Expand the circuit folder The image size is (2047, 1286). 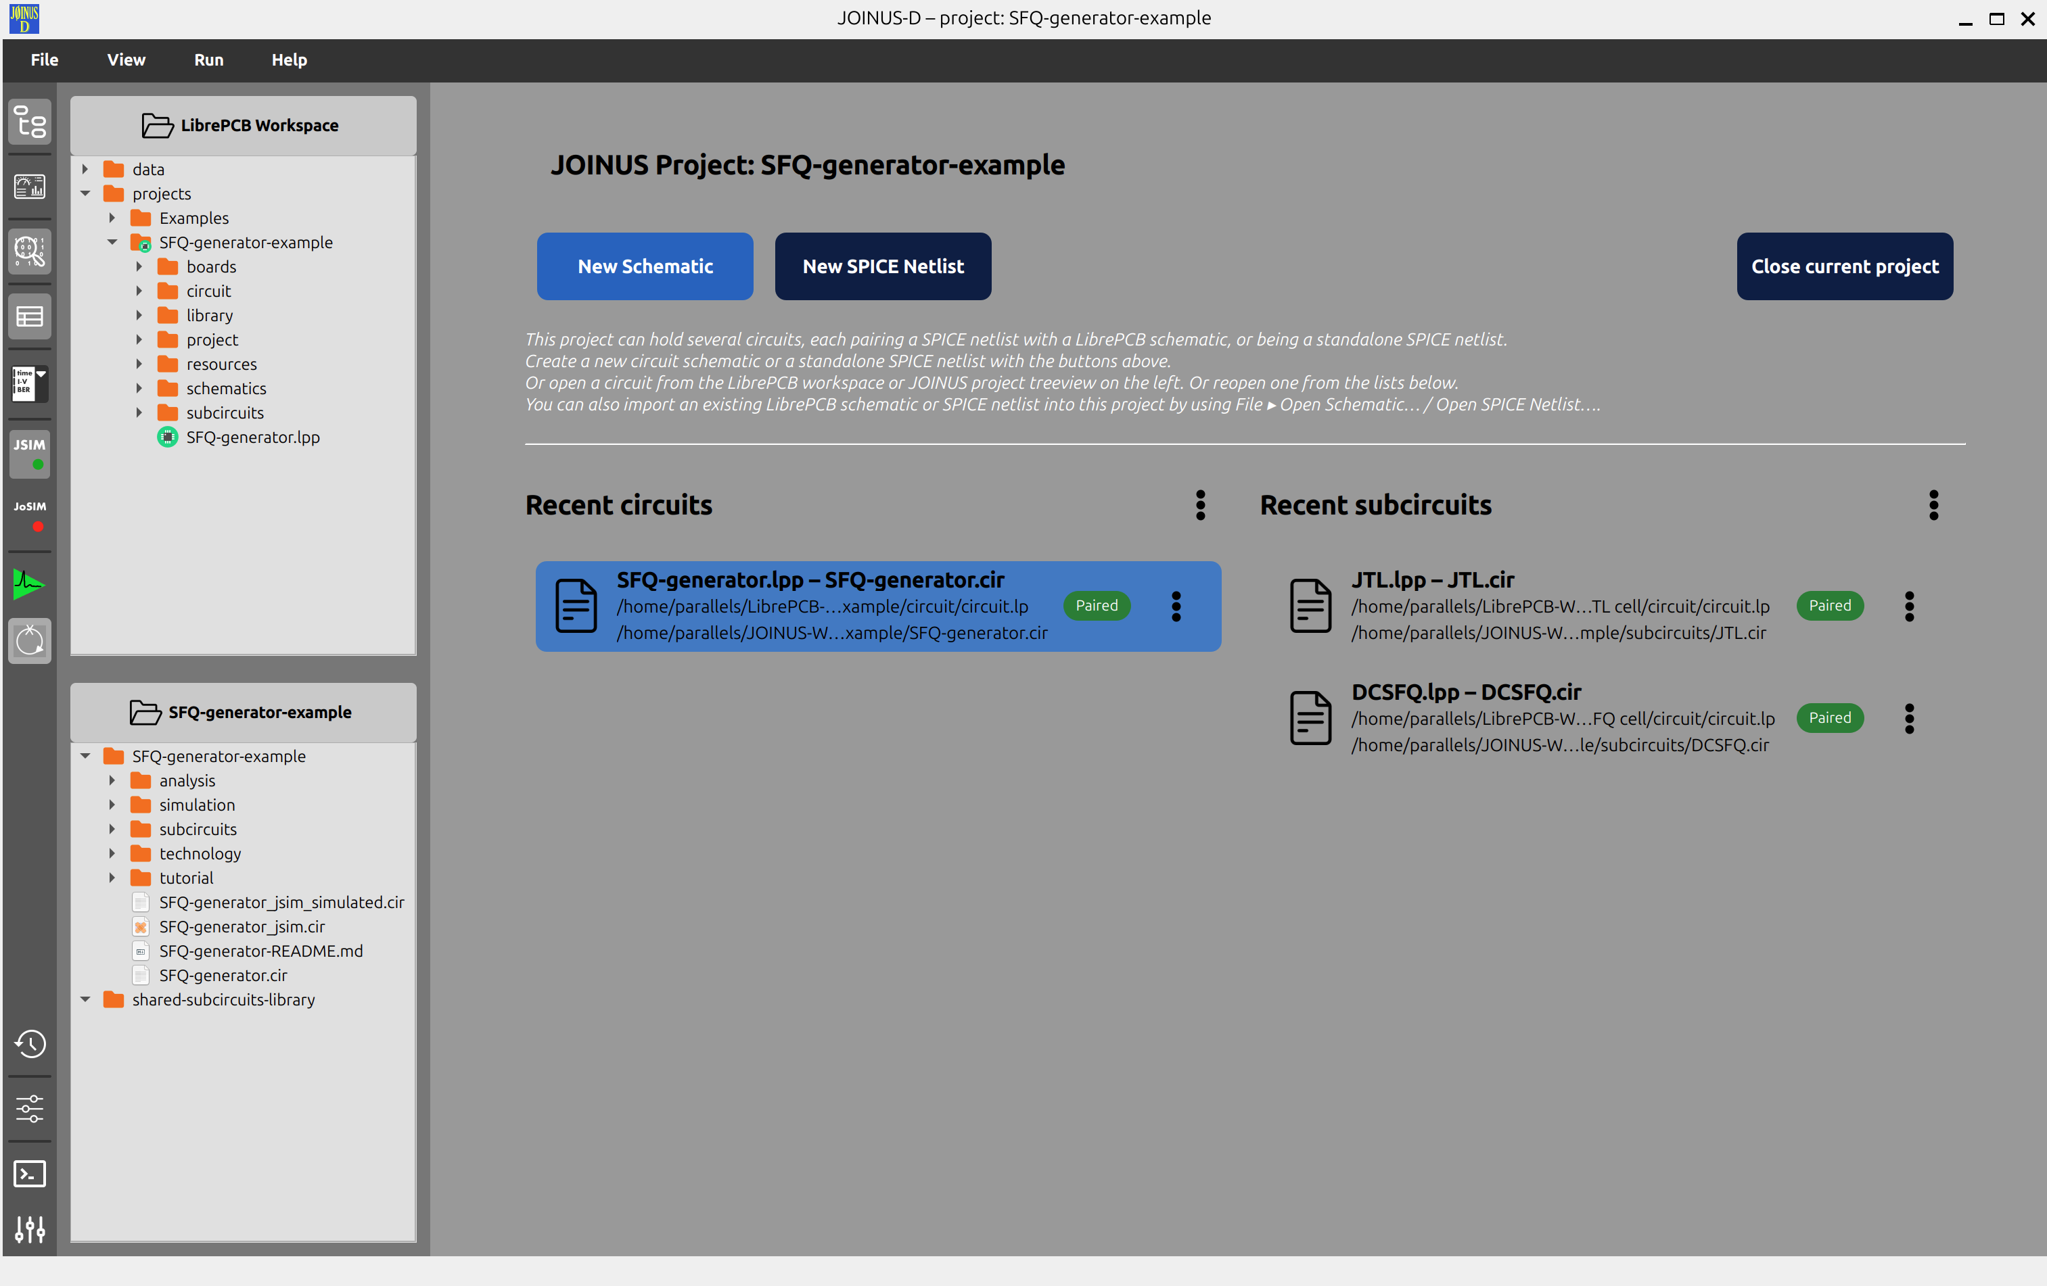pyautogui.click(x=139, y=291)
